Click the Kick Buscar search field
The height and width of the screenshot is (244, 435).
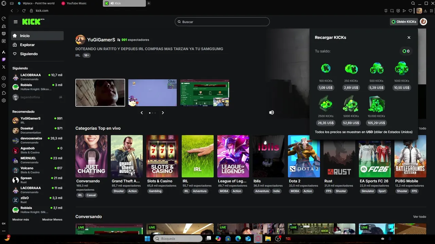click(222, 22)
